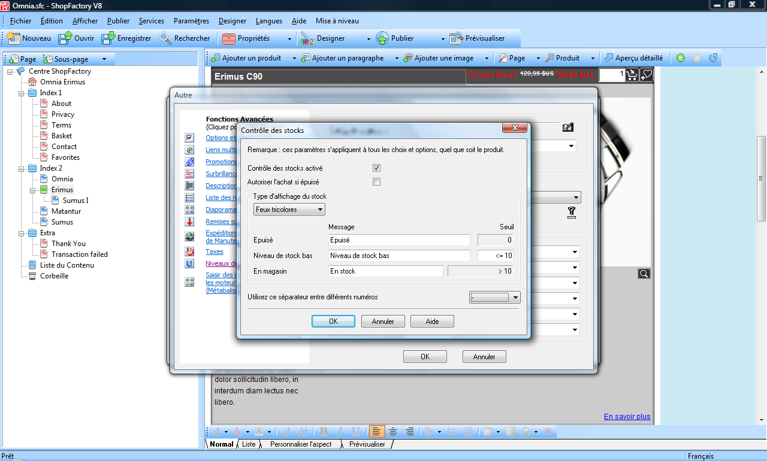Image resolution: width=767 pixels, height=461 pixels.
Task: Click the Niveau de stock bas message field
Action: [x=399, y=256]
